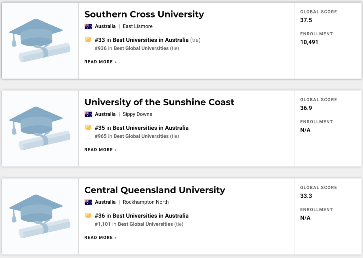This screenshot has width=363, height=258.
Task: Click Australia flag icon beside East Lismore
Action: (88, 26)
